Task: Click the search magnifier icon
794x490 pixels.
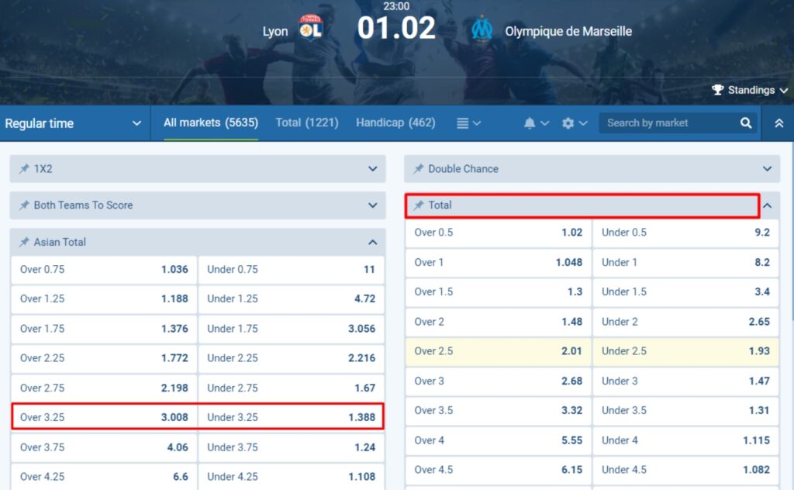Action: point(746,123)
